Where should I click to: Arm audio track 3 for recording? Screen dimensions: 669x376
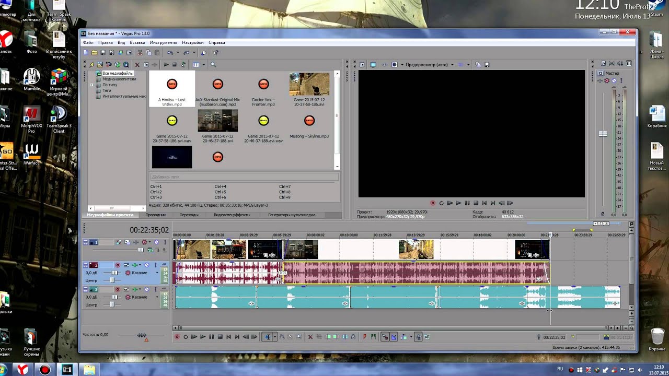(x=118, y=289)
